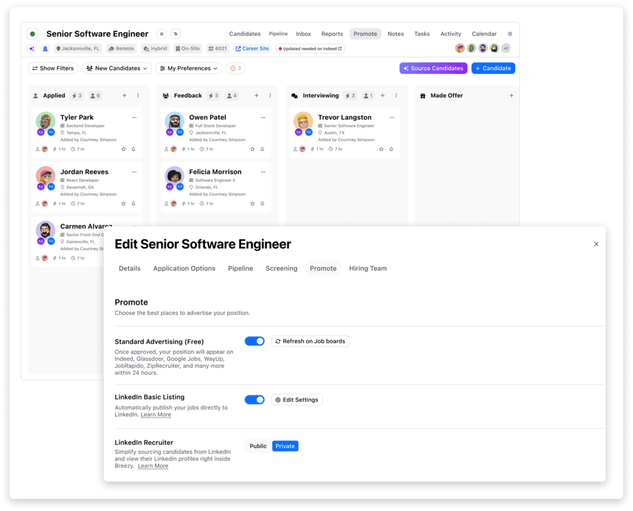
Task: Open the Screening tab in dialog
Action: (282, 268)
